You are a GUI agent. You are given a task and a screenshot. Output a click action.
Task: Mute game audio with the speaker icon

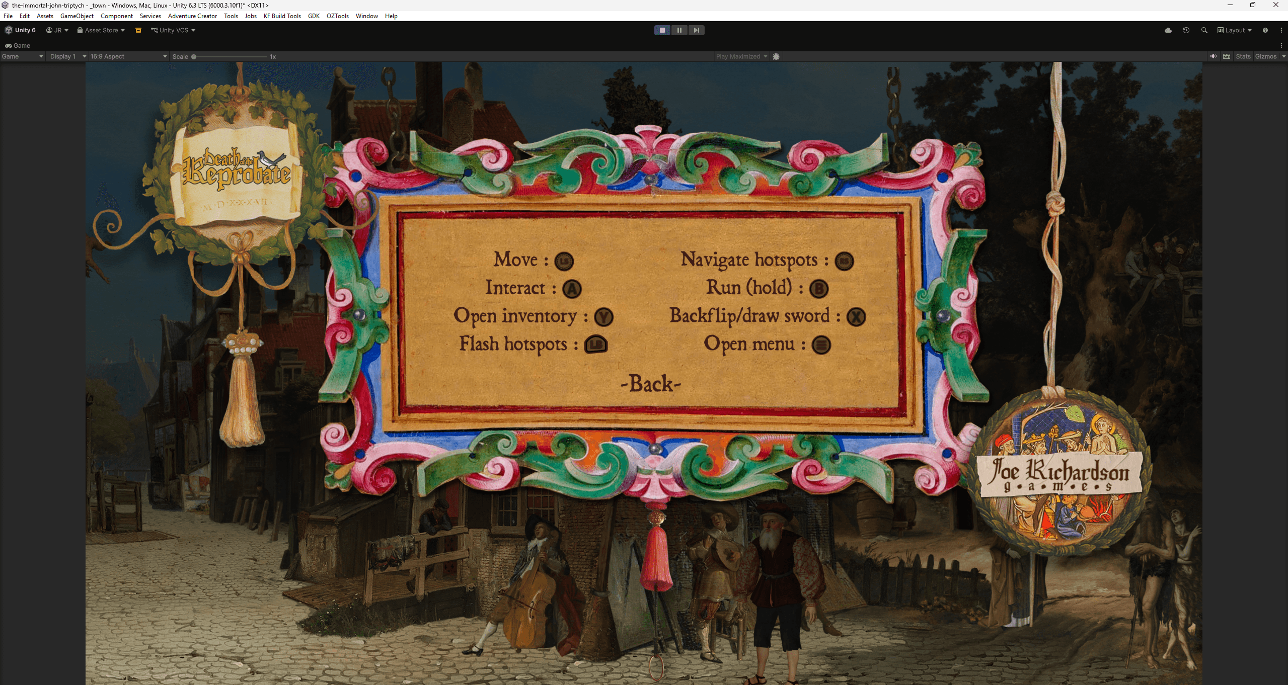coord(1214,56)
